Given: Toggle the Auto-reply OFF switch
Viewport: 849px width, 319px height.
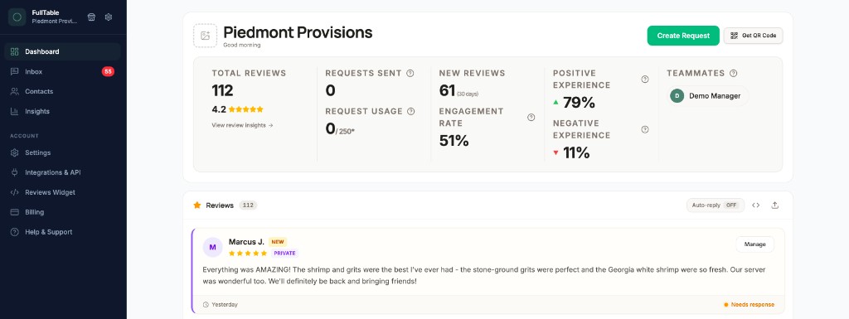Looking at the screenshot, I should (x=716, y=205).
